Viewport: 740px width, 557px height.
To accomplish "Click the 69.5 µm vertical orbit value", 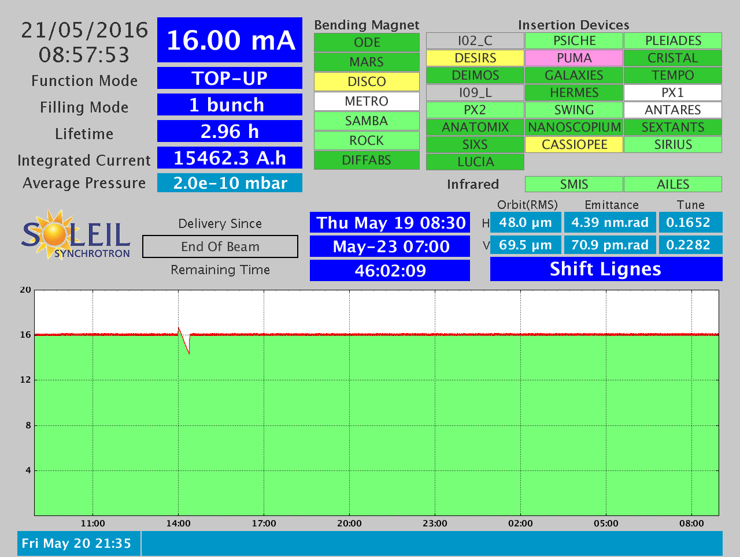I will coord(526,245).
